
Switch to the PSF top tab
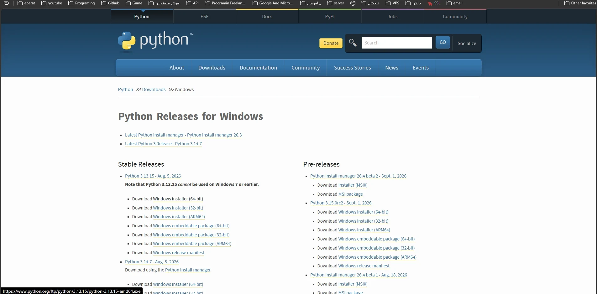point(204,16)
